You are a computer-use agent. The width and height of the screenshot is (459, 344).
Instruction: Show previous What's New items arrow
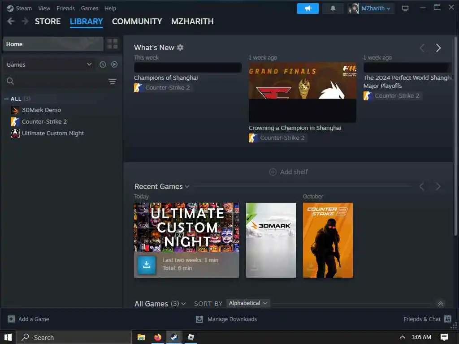422,48
